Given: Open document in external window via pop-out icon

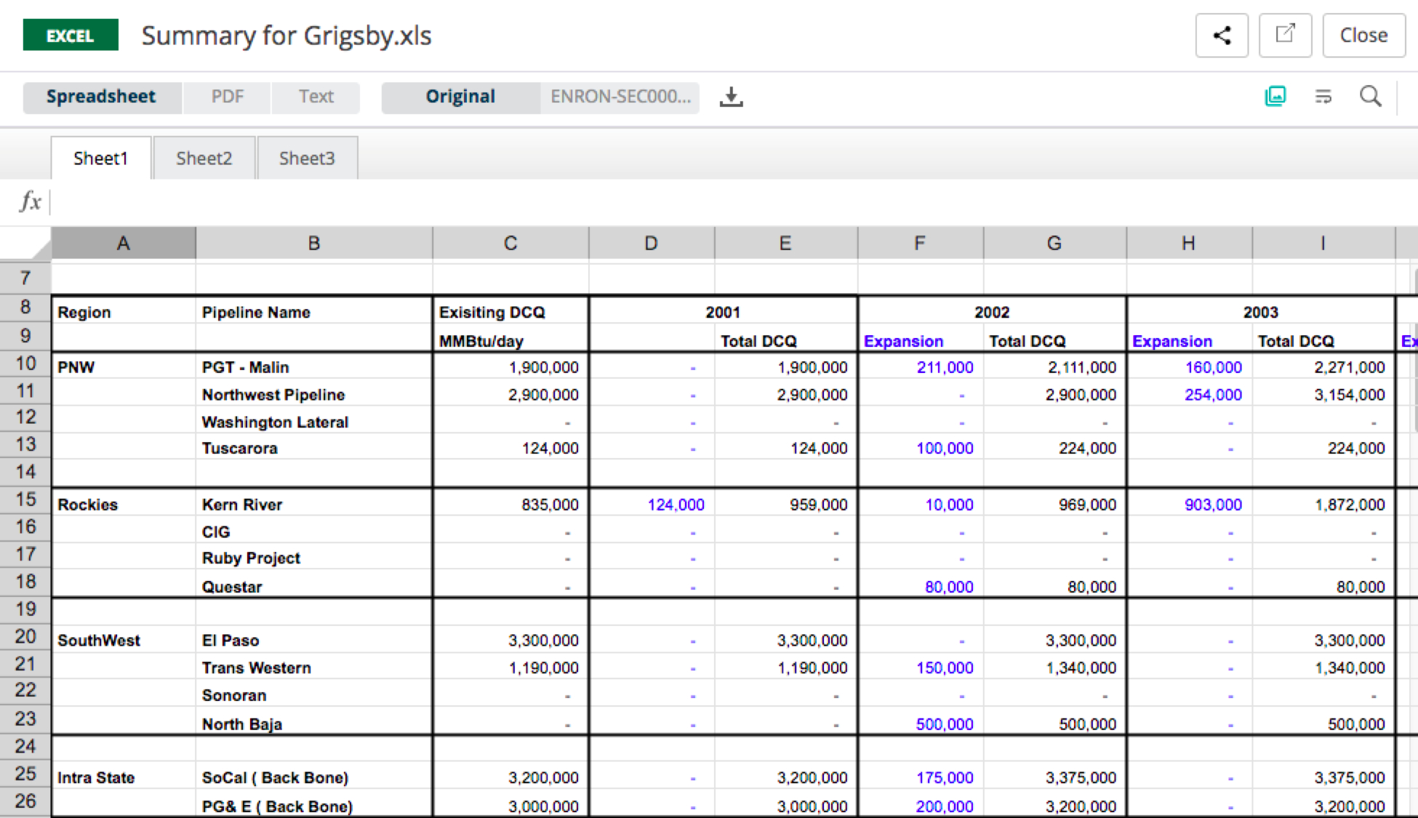Looking at the screenshot, I should (1286, 35).
